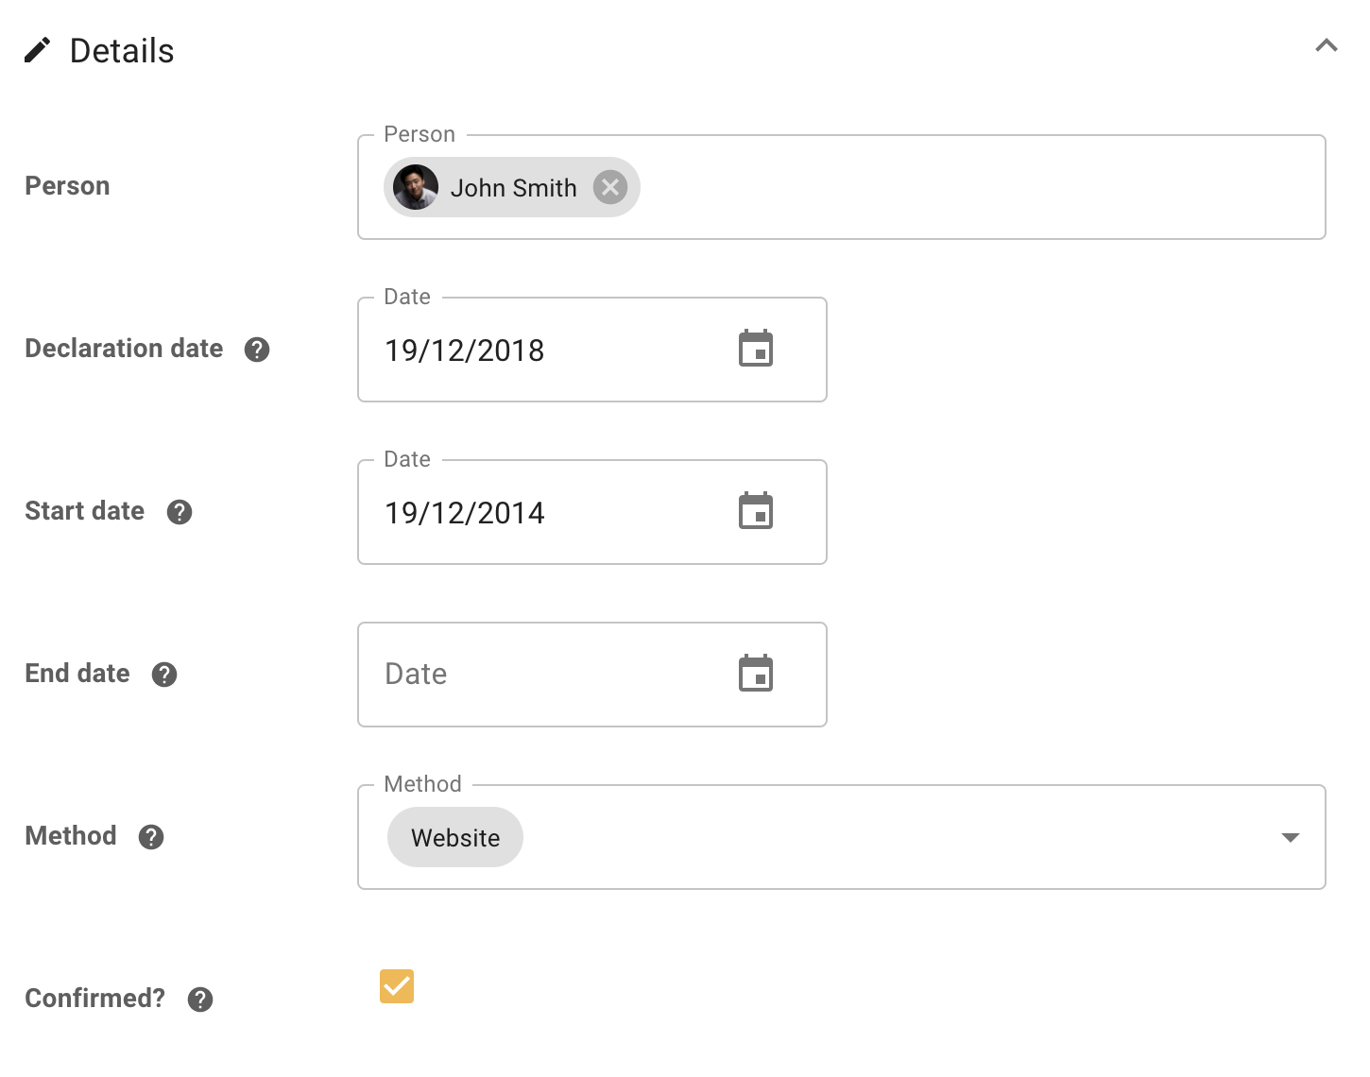The height and width of the screenshot is (1077, 1370).
Task: Click the Website chip in Method
Action: tap(455, 837)
